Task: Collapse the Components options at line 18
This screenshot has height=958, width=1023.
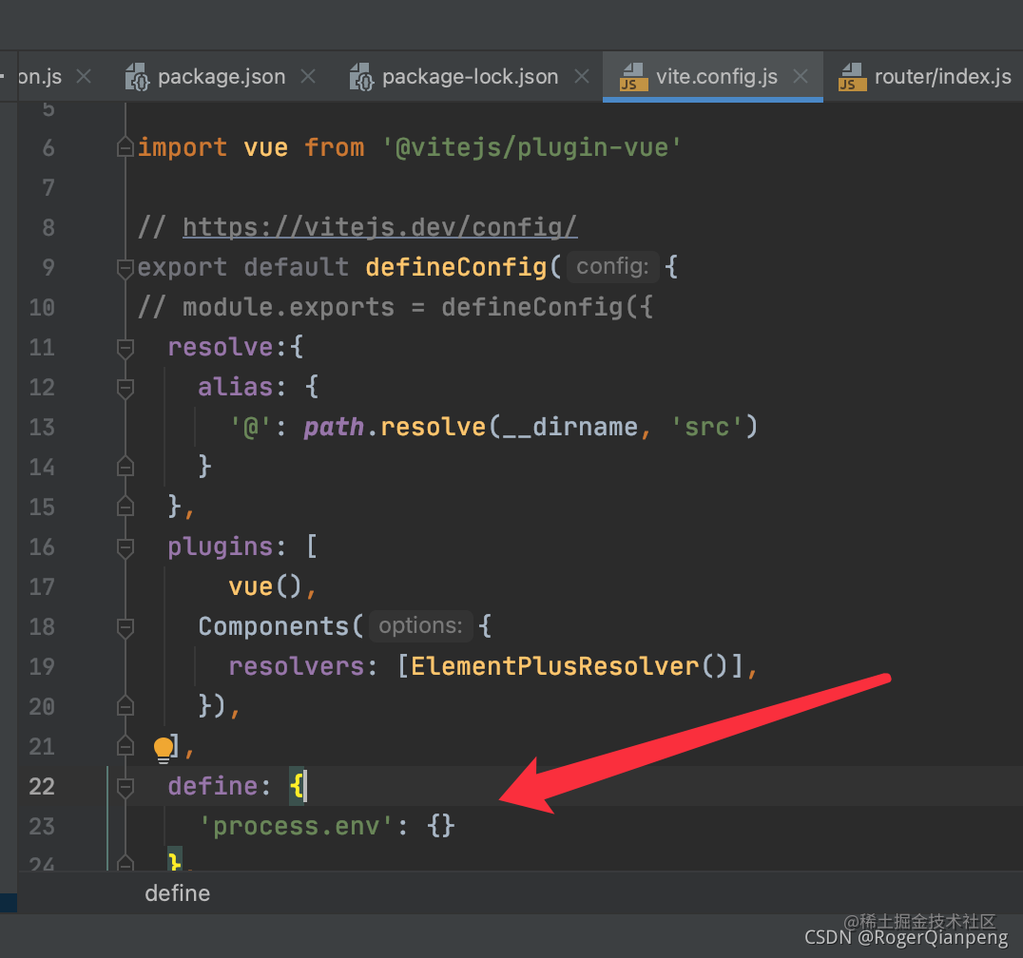Action: tap(125, 627)
